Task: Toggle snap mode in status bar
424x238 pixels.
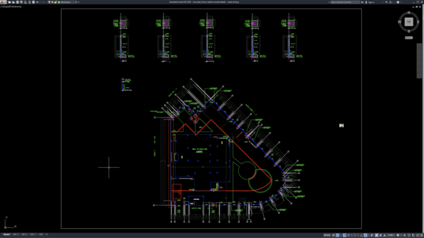Action: pyautogui.click(x=338, y=235)
